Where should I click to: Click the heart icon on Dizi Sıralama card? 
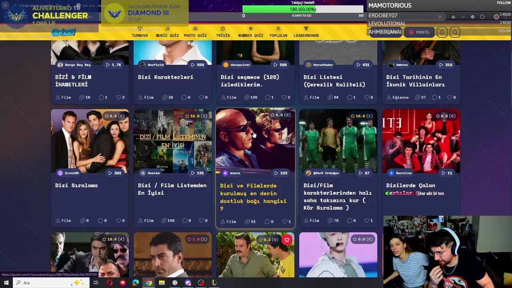[x=118, y=220]
